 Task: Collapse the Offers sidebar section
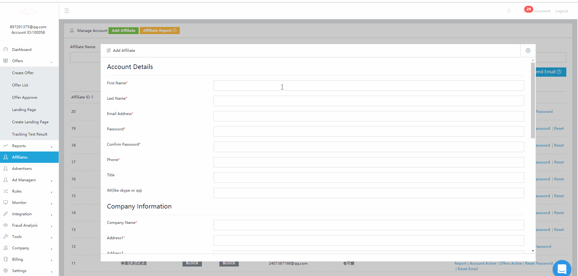[51, 62]
